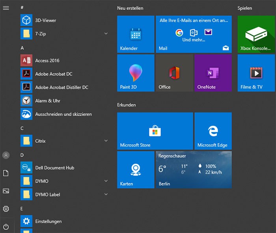Open the Office tile
Viewport: 276px width, 233px height.
[174, 73]
